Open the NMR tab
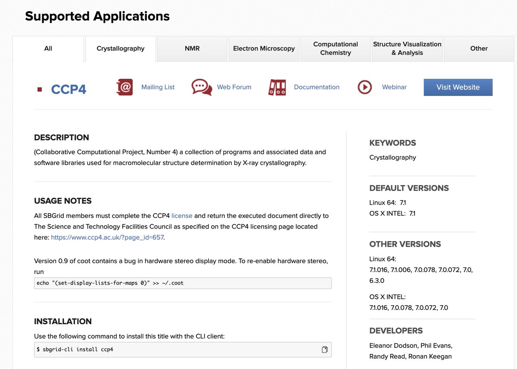The image size is (517, 369). click(192, 49)
